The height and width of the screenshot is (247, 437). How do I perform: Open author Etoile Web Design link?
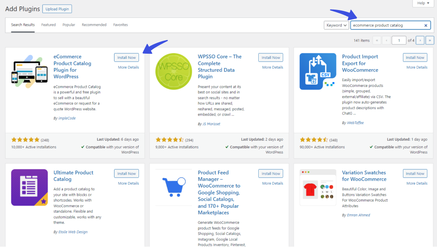point(73,232)
